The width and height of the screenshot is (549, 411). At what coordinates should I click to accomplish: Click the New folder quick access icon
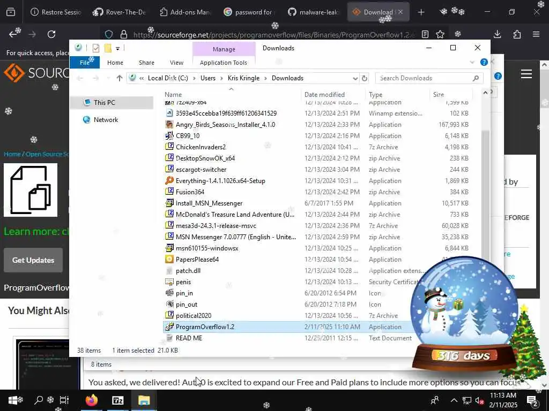[108, 48]
